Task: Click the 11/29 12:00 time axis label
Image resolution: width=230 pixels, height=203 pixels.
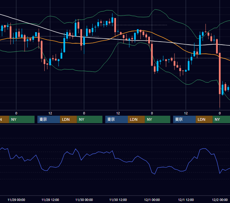Action: pos(50,200)
